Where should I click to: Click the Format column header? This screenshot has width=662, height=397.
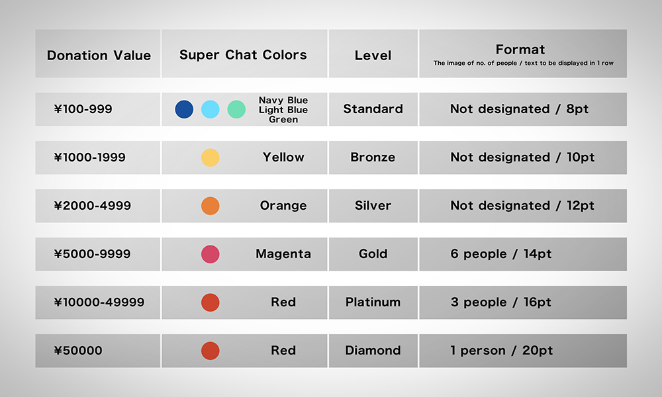point(523,54)
